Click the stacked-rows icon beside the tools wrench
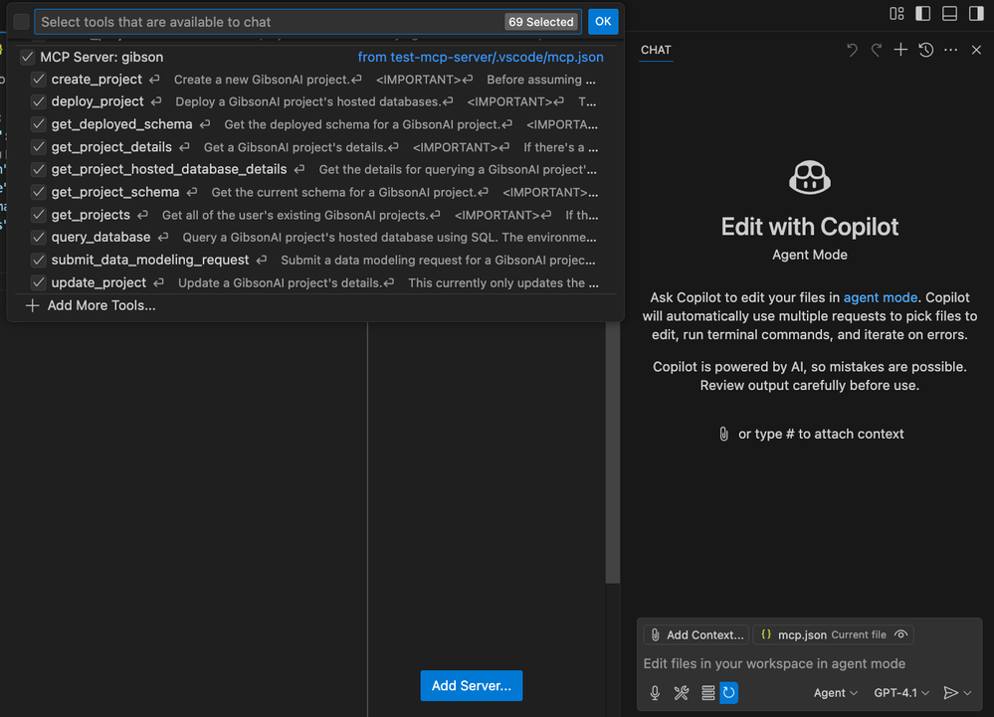 point(708,692)
